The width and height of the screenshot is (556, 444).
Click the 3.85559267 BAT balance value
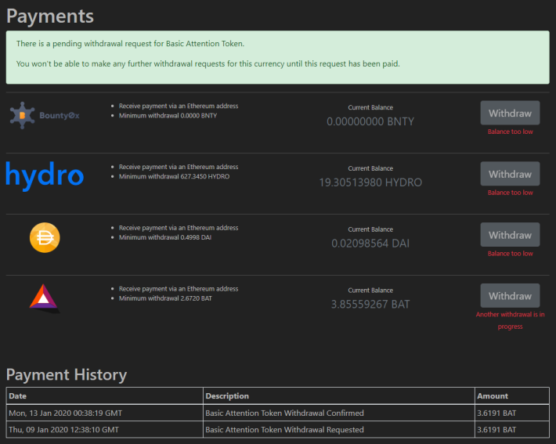[370, 305]
